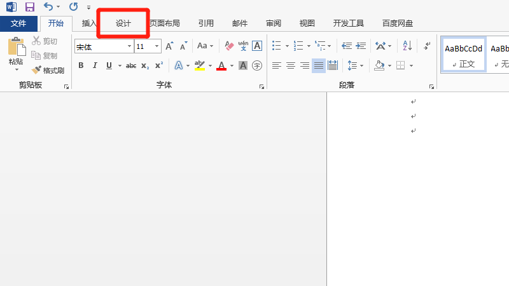
Task: Switch to the 页面布局 (Page Layout) tab
Action: (165, 24)
